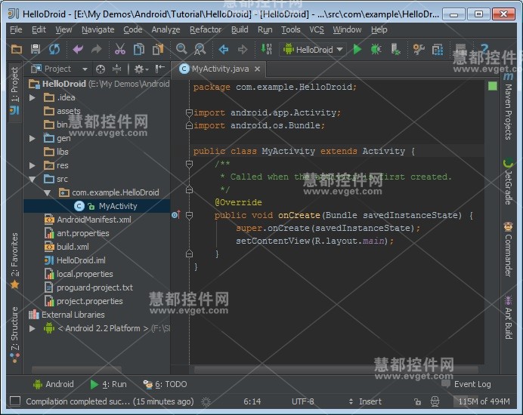This screenshot has width=523, height=415.
Task: Synchronize files with the refresh icon
Action: 54,50
